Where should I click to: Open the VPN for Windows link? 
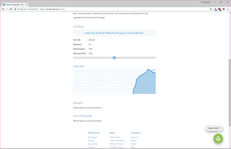[117, 141]
